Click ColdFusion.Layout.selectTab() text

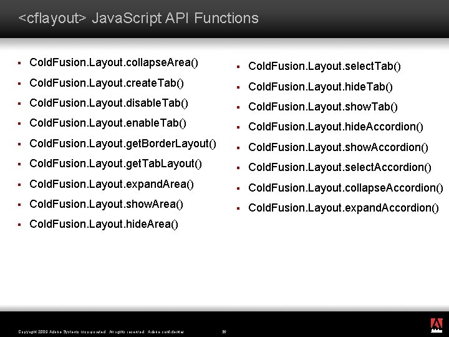(324, 67)
